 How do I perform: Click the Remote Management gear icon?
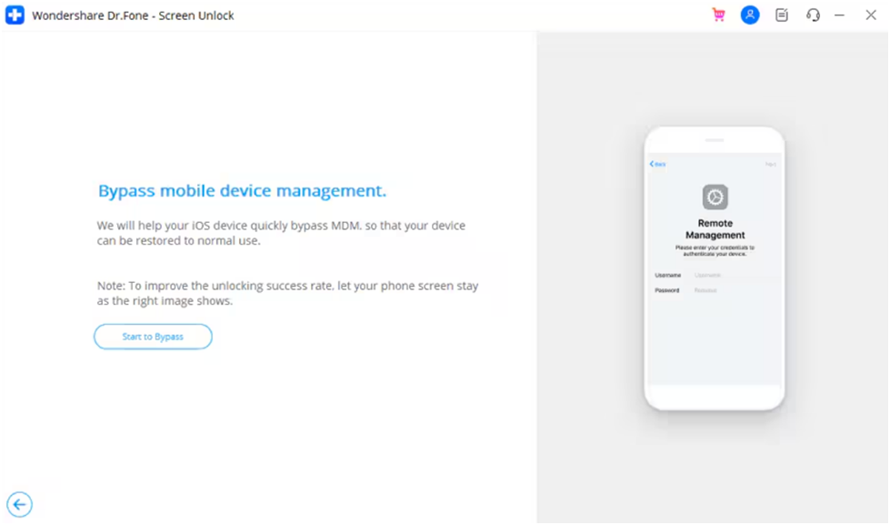(x=715, y=197)
